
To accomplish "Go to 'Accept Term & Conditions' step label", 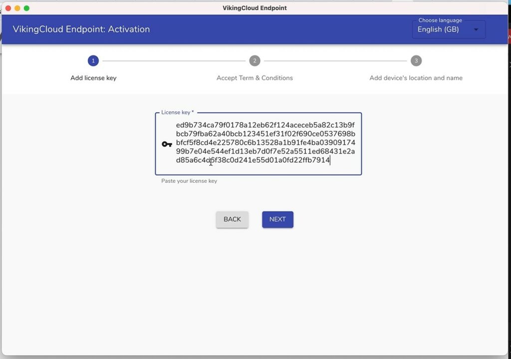I will coord(255,78).
